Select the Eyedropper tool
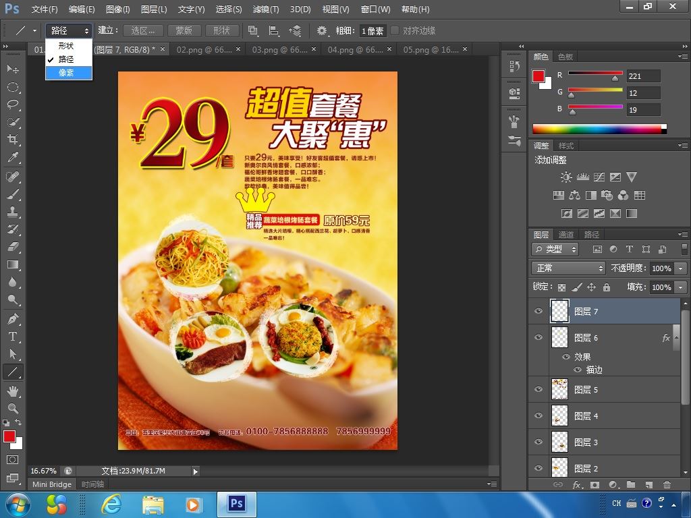The height and width of the screenshot is (518, 691). [13, 157]
